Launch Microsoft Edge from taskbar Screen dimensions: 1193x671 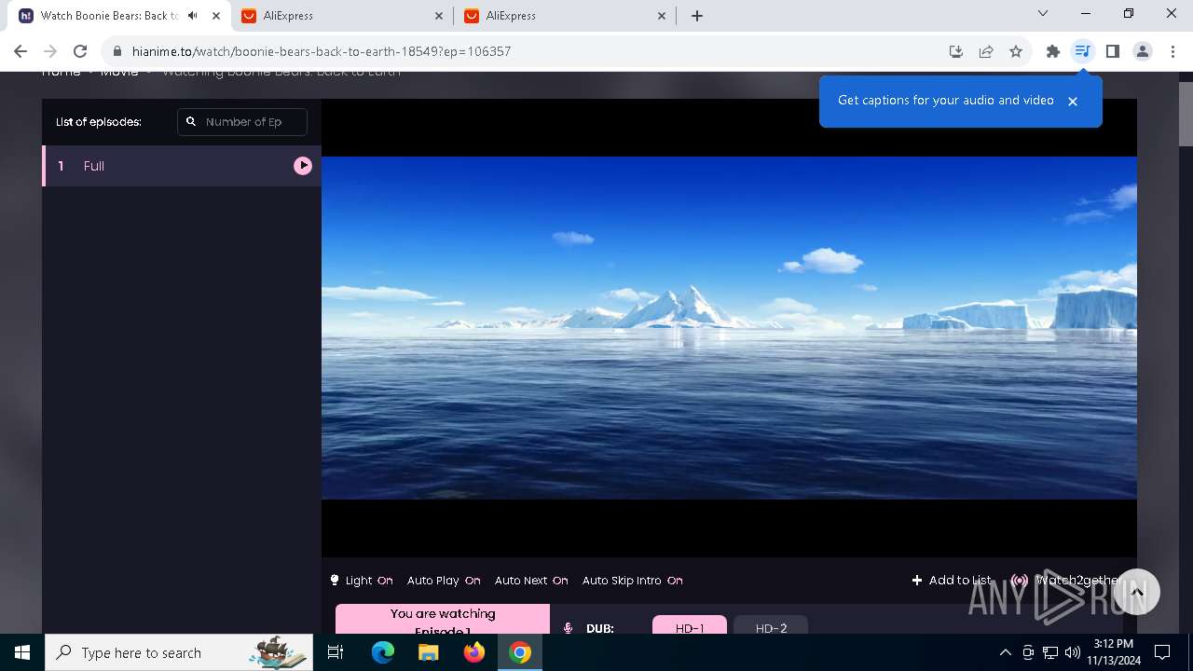pyautogui.click(x=383, y=652)
